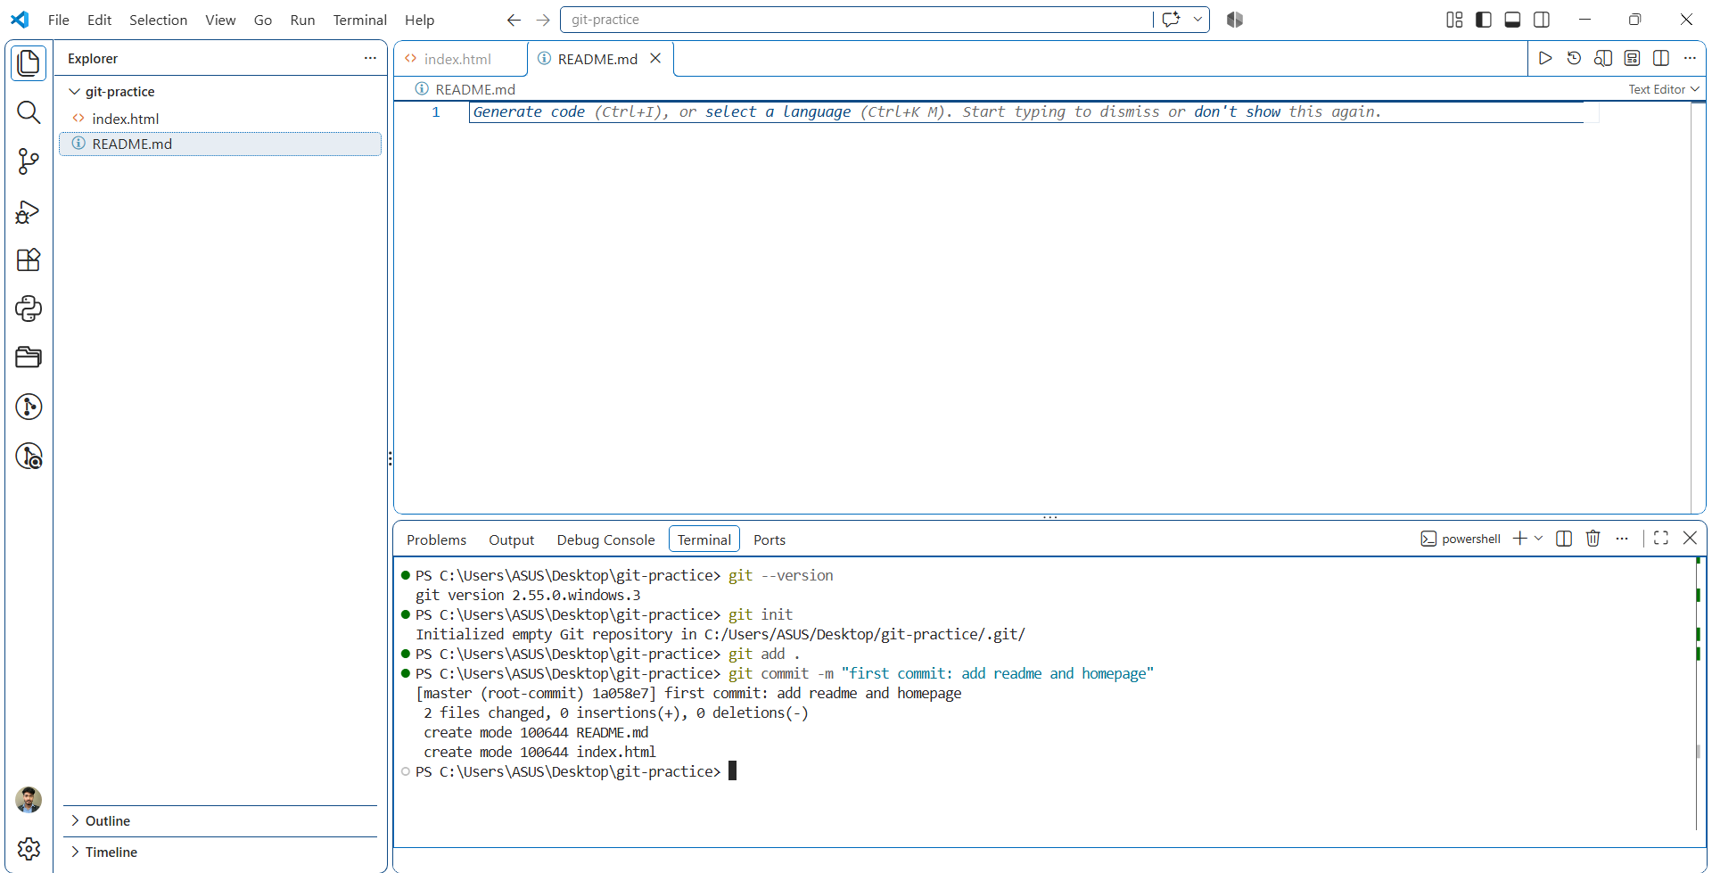Open the Explorer view in activity bar
The width and height of the screenshot is (1712, 873).
[x=29, y=63]
